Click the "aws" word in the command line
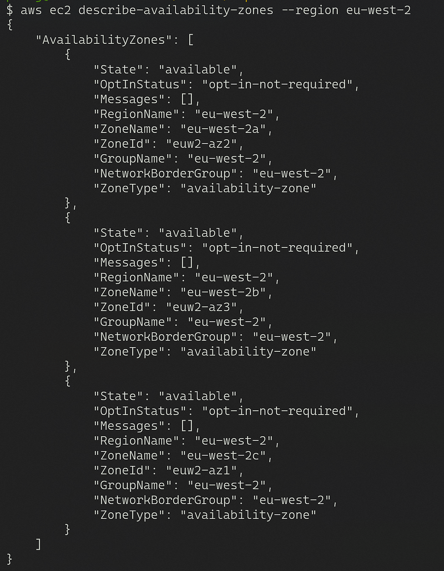Image resolution: width=444 pixels, height=571 pixels. [x=31, y=10]
